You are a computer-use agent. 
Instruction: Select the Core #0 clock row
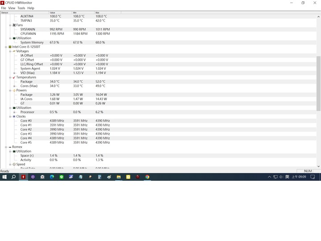(158, 120)
